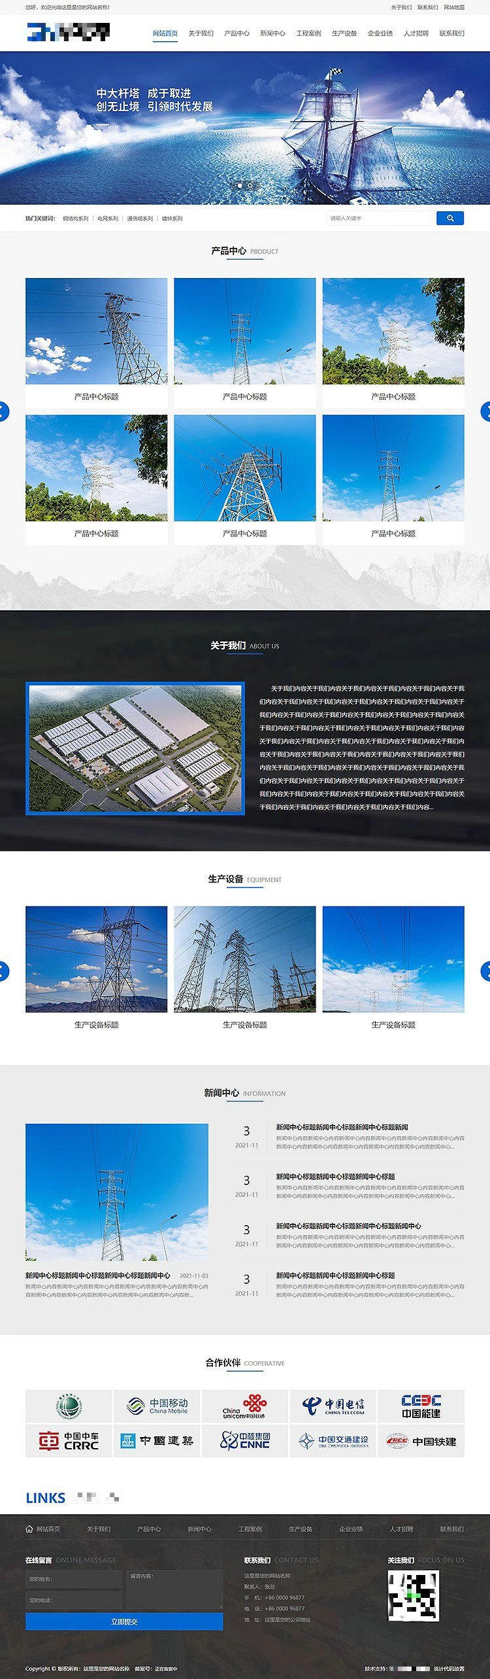The image size is (490, 1679).
Task: Click previous arrow in the 生产设备 carousel
Action: point(3,971)
